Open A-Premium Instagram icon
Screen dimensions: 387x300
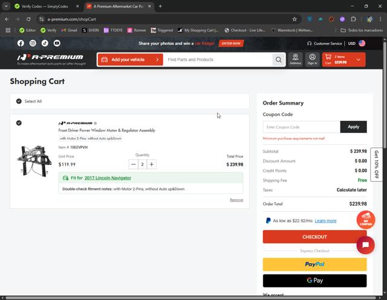(33, 43)
